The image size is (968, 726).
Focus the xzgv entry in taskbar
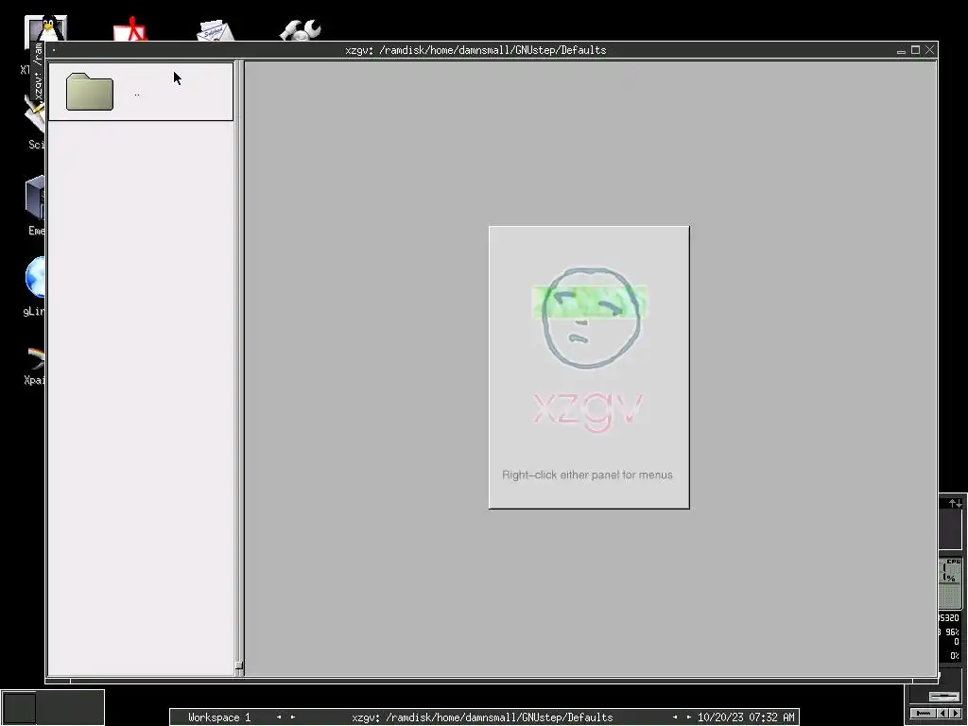pyautogui.click(x=482, y=717)
